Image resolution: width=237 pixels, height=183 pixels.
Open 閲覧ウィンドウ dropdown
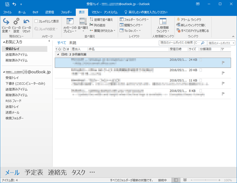click(131, 25)
